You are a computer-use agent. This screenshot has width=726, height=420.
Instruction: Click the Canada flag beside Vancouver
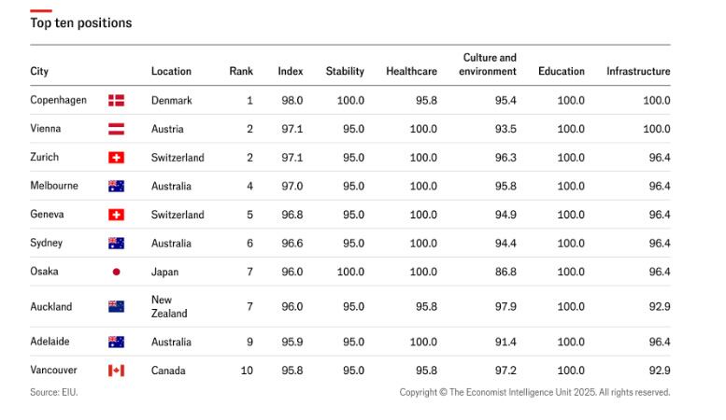pos(116,371)
